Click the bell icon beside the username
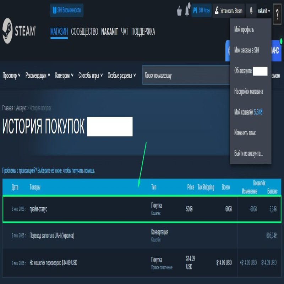Image resolution: width=284 pixels, height=284 pixels. 251,11
